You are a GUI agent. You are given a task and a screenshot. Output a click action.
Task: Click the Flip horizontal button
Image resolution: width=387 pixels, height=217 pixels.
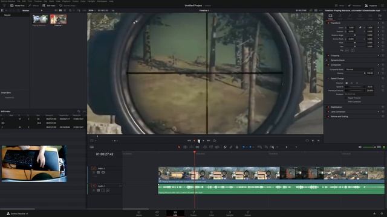[x=346, y=51]
